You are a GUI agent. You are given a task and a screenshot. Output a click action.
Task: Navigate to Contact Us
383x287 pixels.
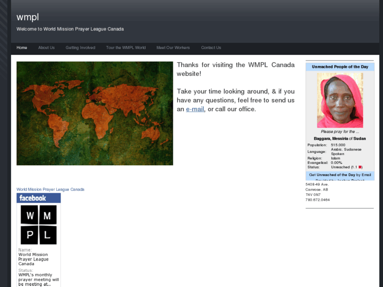[x=211, y=47]
